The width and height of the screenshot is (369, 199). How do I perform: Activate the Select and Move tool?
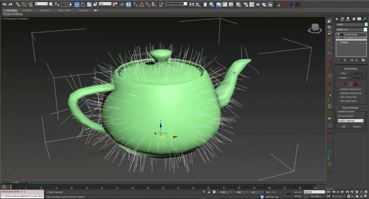(x=76, y=4)
